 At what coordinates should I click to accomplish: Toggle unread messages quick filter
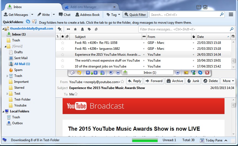click(x=68, y=29)
